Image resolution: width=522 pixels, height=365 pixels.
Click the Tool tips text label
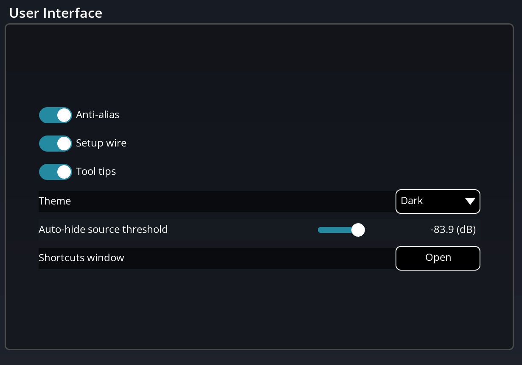pos(96,171)
